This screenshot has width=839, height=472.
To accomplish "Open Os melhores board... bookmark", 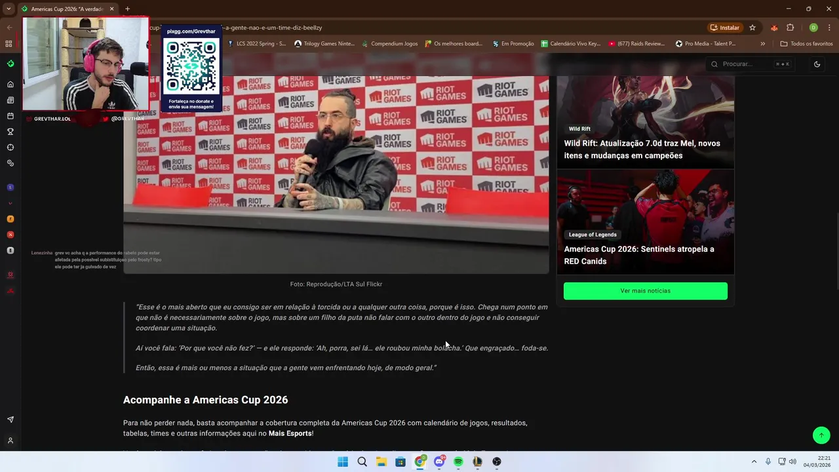I will click(x=454, y=44).
